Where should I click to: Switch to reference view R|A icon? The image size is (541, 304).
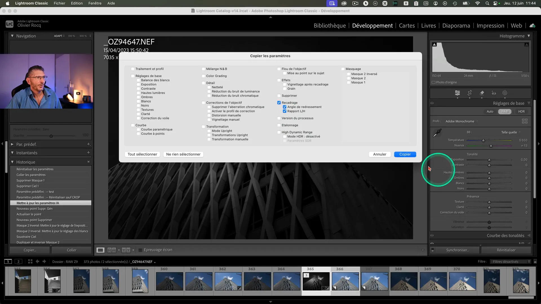[112, 250]
